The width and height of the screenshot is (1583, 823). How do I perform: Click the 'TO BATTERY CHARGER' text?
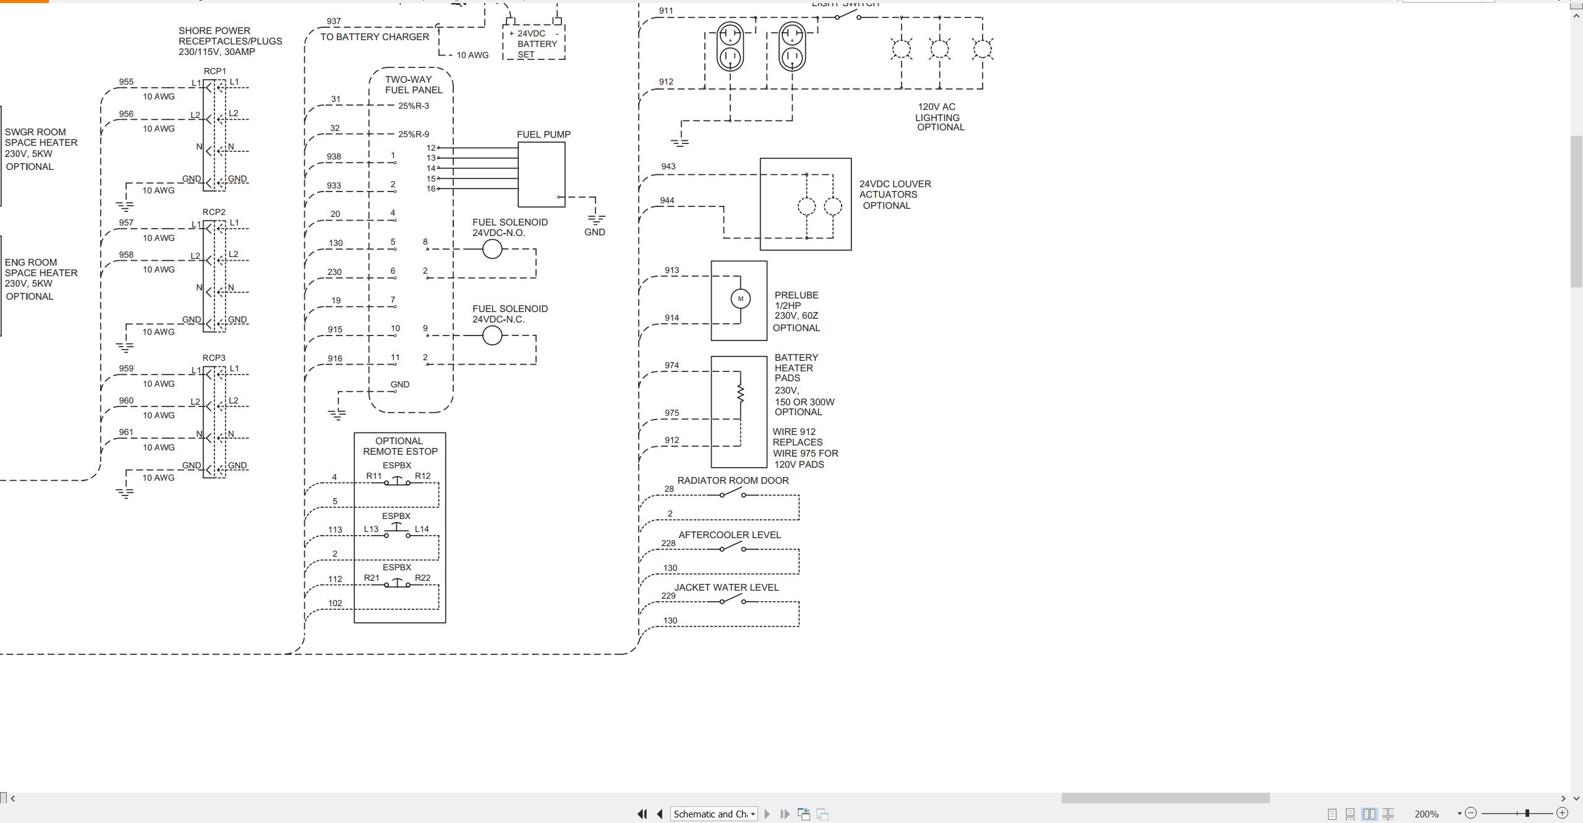[375, 37]
